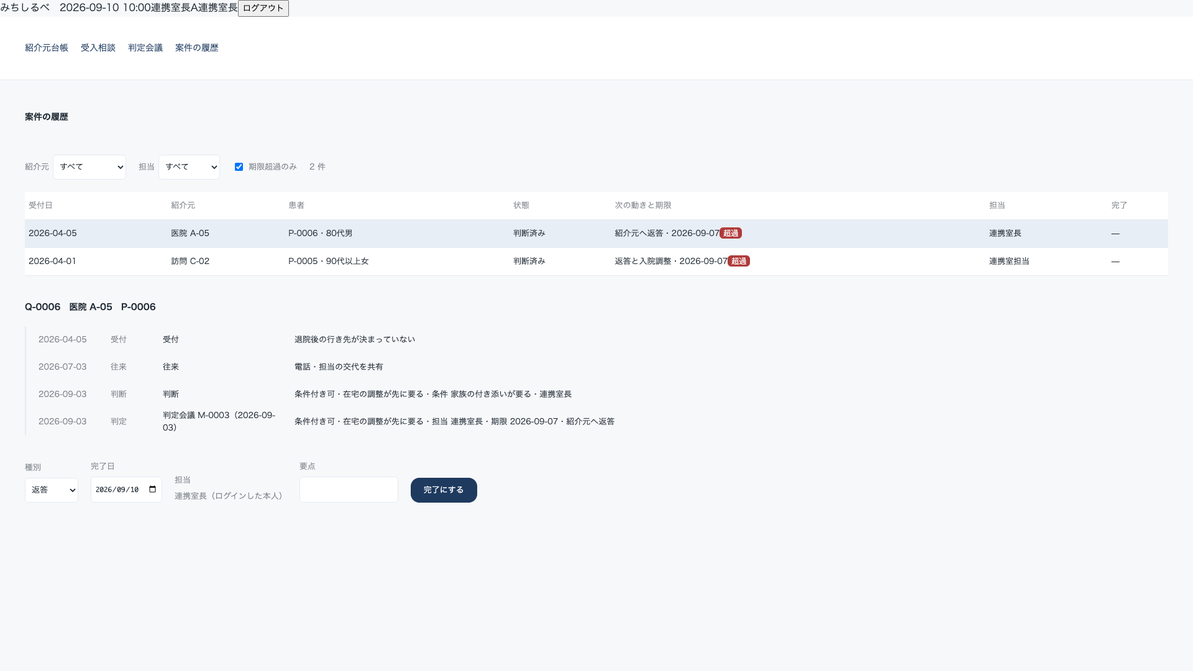Click patient P-0005・90代以上女
This screenshot has width=1193, height=671.
[x=329, y=262]
